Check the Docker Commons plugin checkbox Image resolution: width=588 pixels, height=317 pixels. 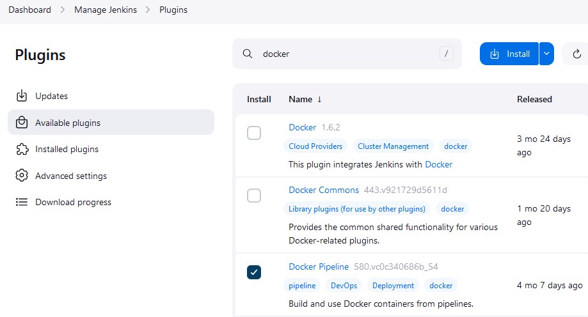point(254,196)
